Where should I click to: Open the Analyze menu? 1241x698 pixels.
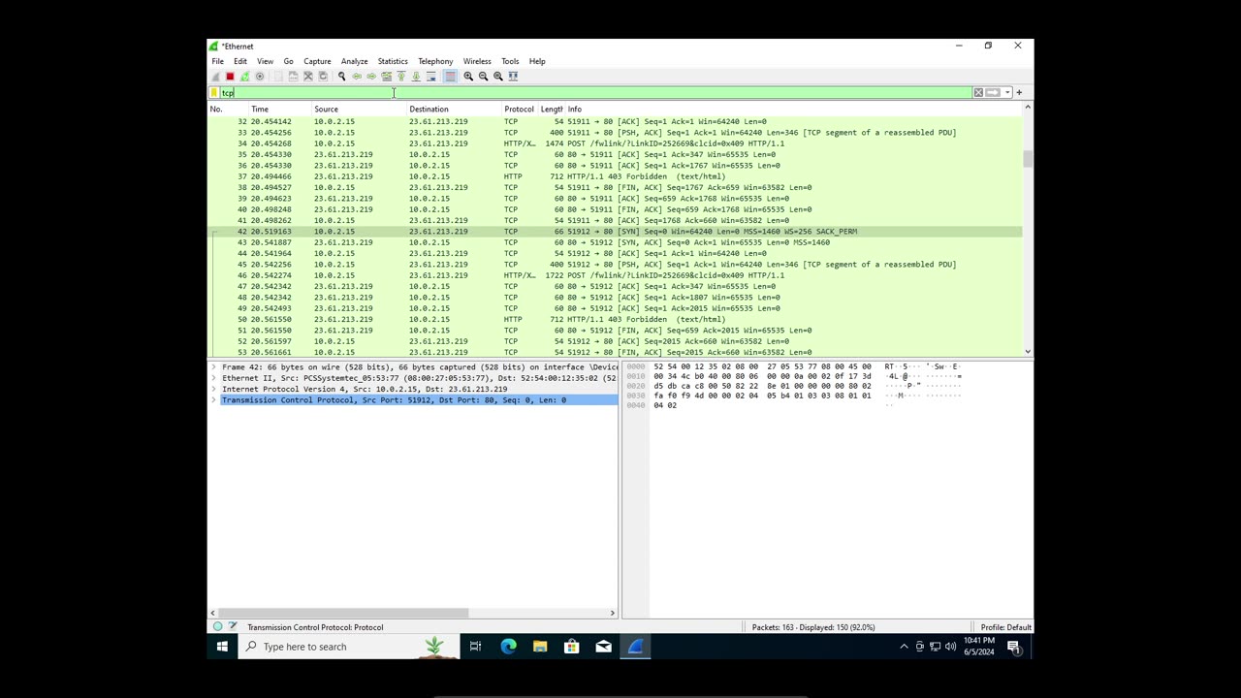(354, 61)
